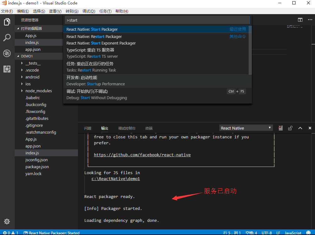Open the .gitignore file
This screenshot has width=315, height=235.
[x=34, y=125]
